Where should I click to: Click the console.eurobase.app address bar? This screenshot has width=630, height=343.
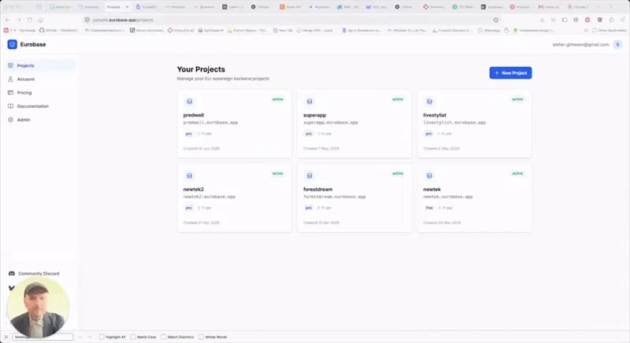[291, 20]
